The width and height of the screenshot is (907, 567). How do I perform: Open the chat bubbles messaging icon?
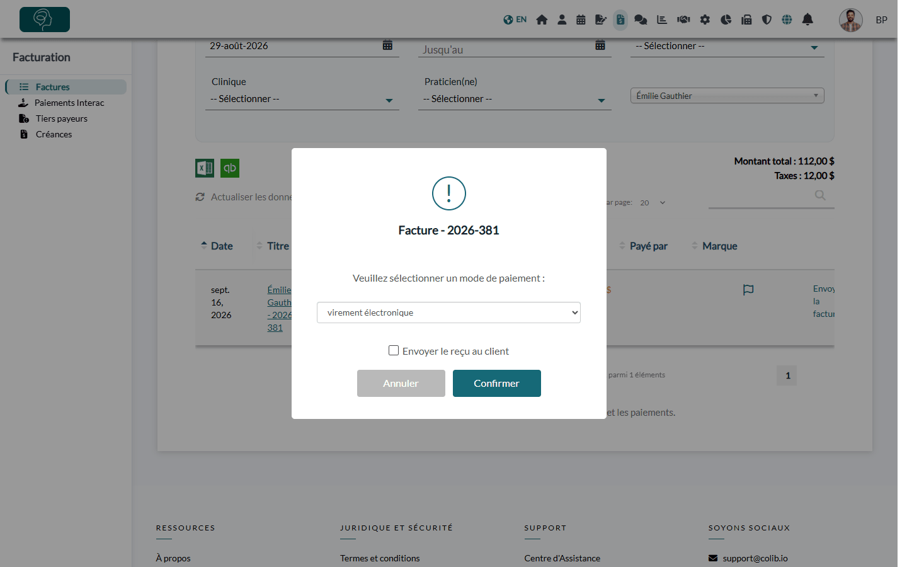click(641, 20)
